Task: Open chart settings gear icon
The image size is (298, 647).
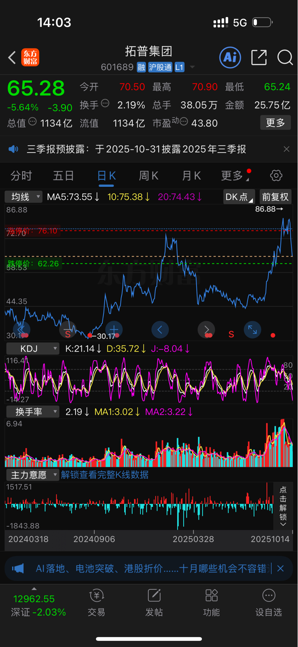Action: [x=276, y=176]
